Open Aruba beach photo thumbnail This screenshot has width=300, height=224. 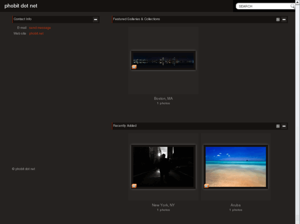[236, 167]
